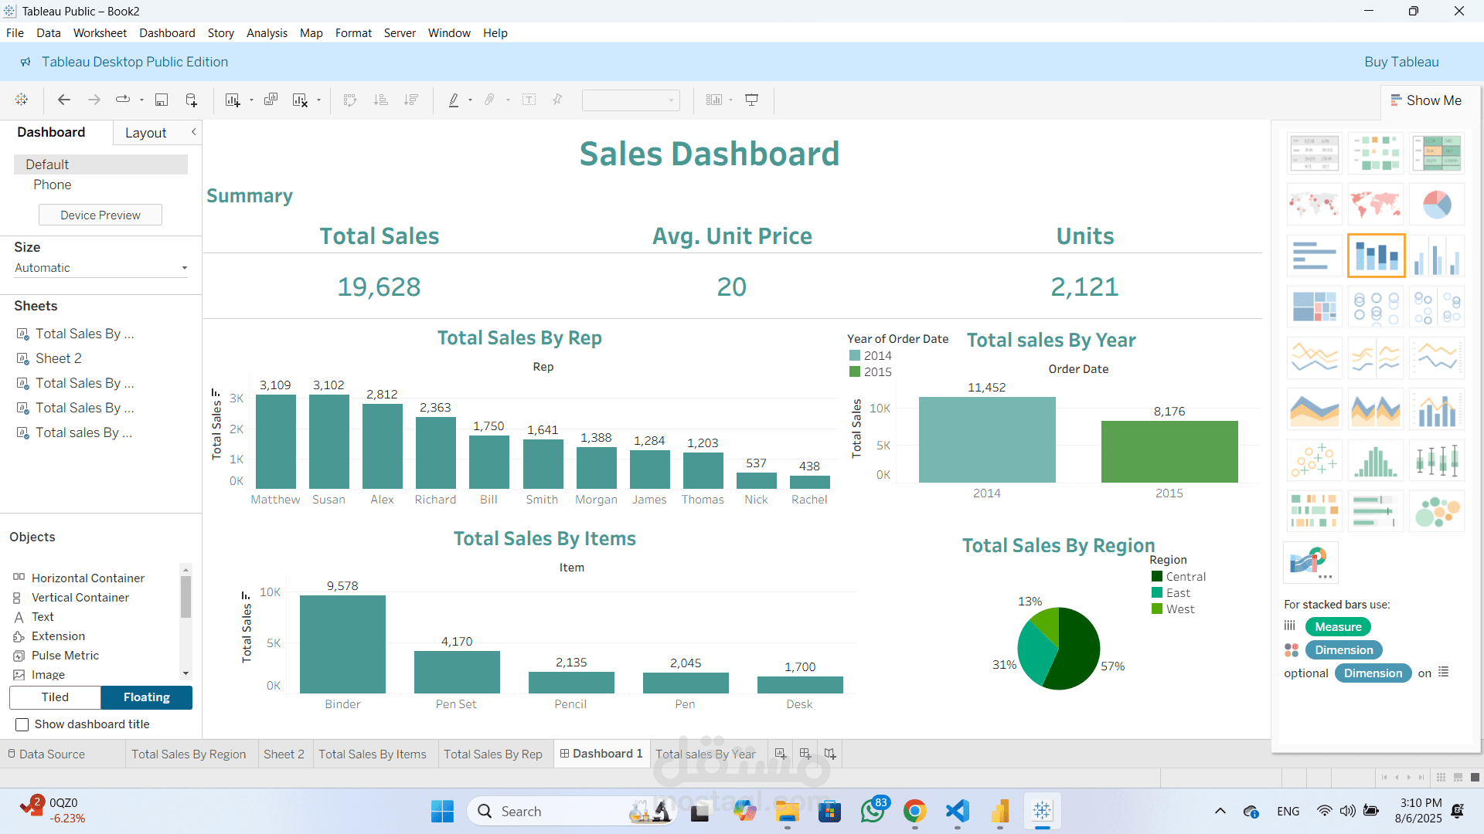Viewport: 1484px width, 834px height.
Task: Select the box-and-whisker plot in Show Me
Action: pyautogui.click(x=1437, y=459)
